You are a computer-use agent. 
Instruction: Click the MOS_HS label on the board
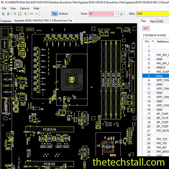tap(59, 66)
